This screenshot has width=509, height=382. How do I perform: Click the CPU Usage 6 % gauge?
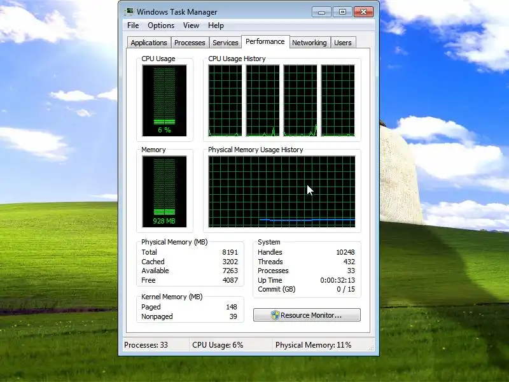tap(164, 101)
